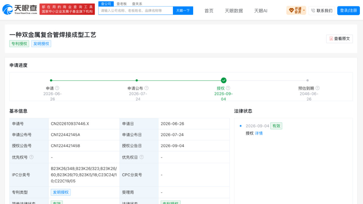363x204 pixels.
Task: Click the help icon beside 授权 step
Action: 228,88
